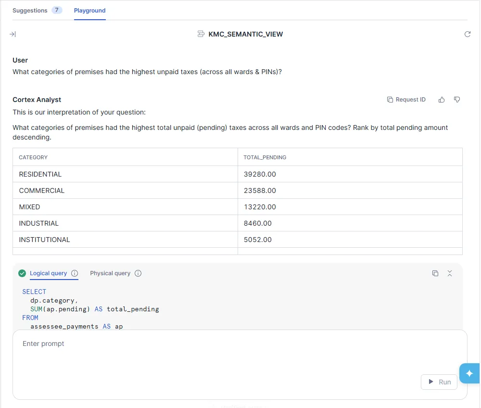
Task: Click the green verified checkmark icon
Action: pos(22,273)
